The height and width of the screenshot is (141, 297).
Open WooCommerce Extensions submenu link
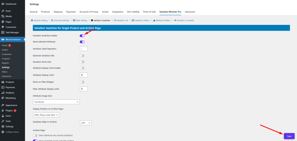click(x=6, y=76)
